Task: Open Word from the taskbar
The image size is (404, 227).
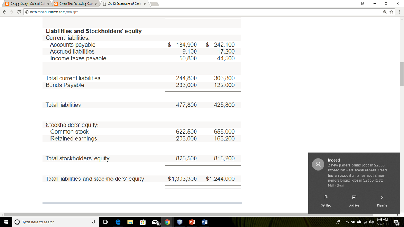Action: (x=205, y=222)
